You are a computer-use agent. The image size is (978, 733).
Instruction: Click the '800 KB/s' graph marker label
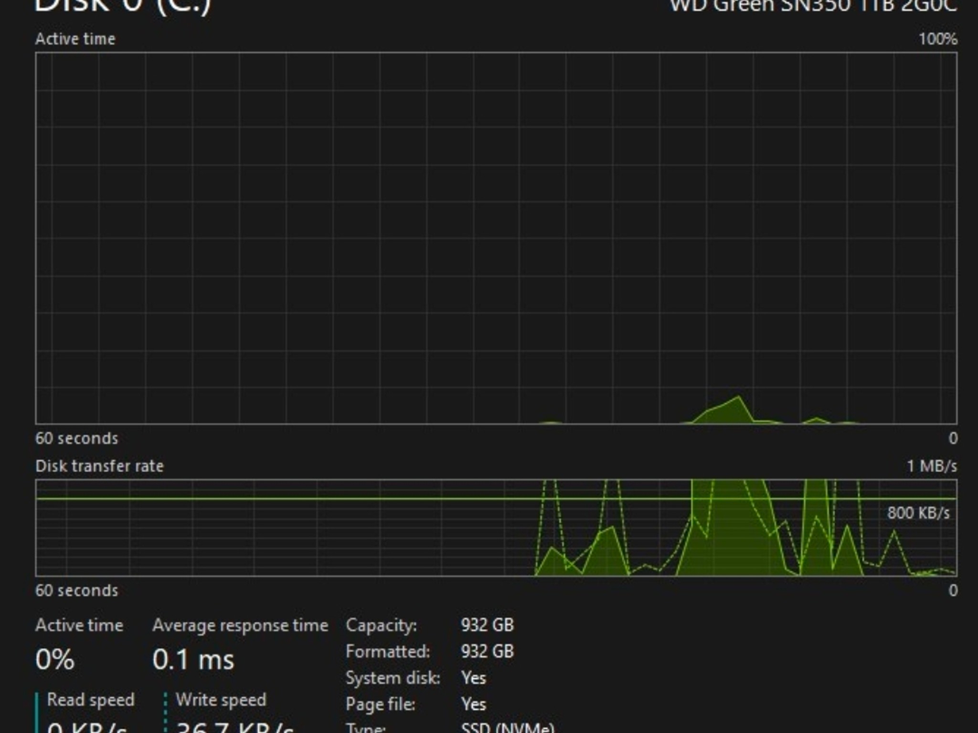click(x=918, y=513)
